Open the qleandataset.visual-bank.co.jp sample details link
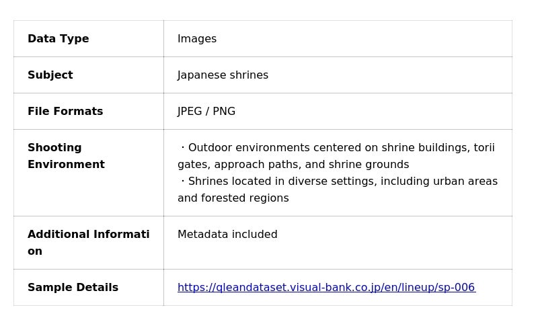This screenshot has height=326, width=538. click(x=326, y=288)
